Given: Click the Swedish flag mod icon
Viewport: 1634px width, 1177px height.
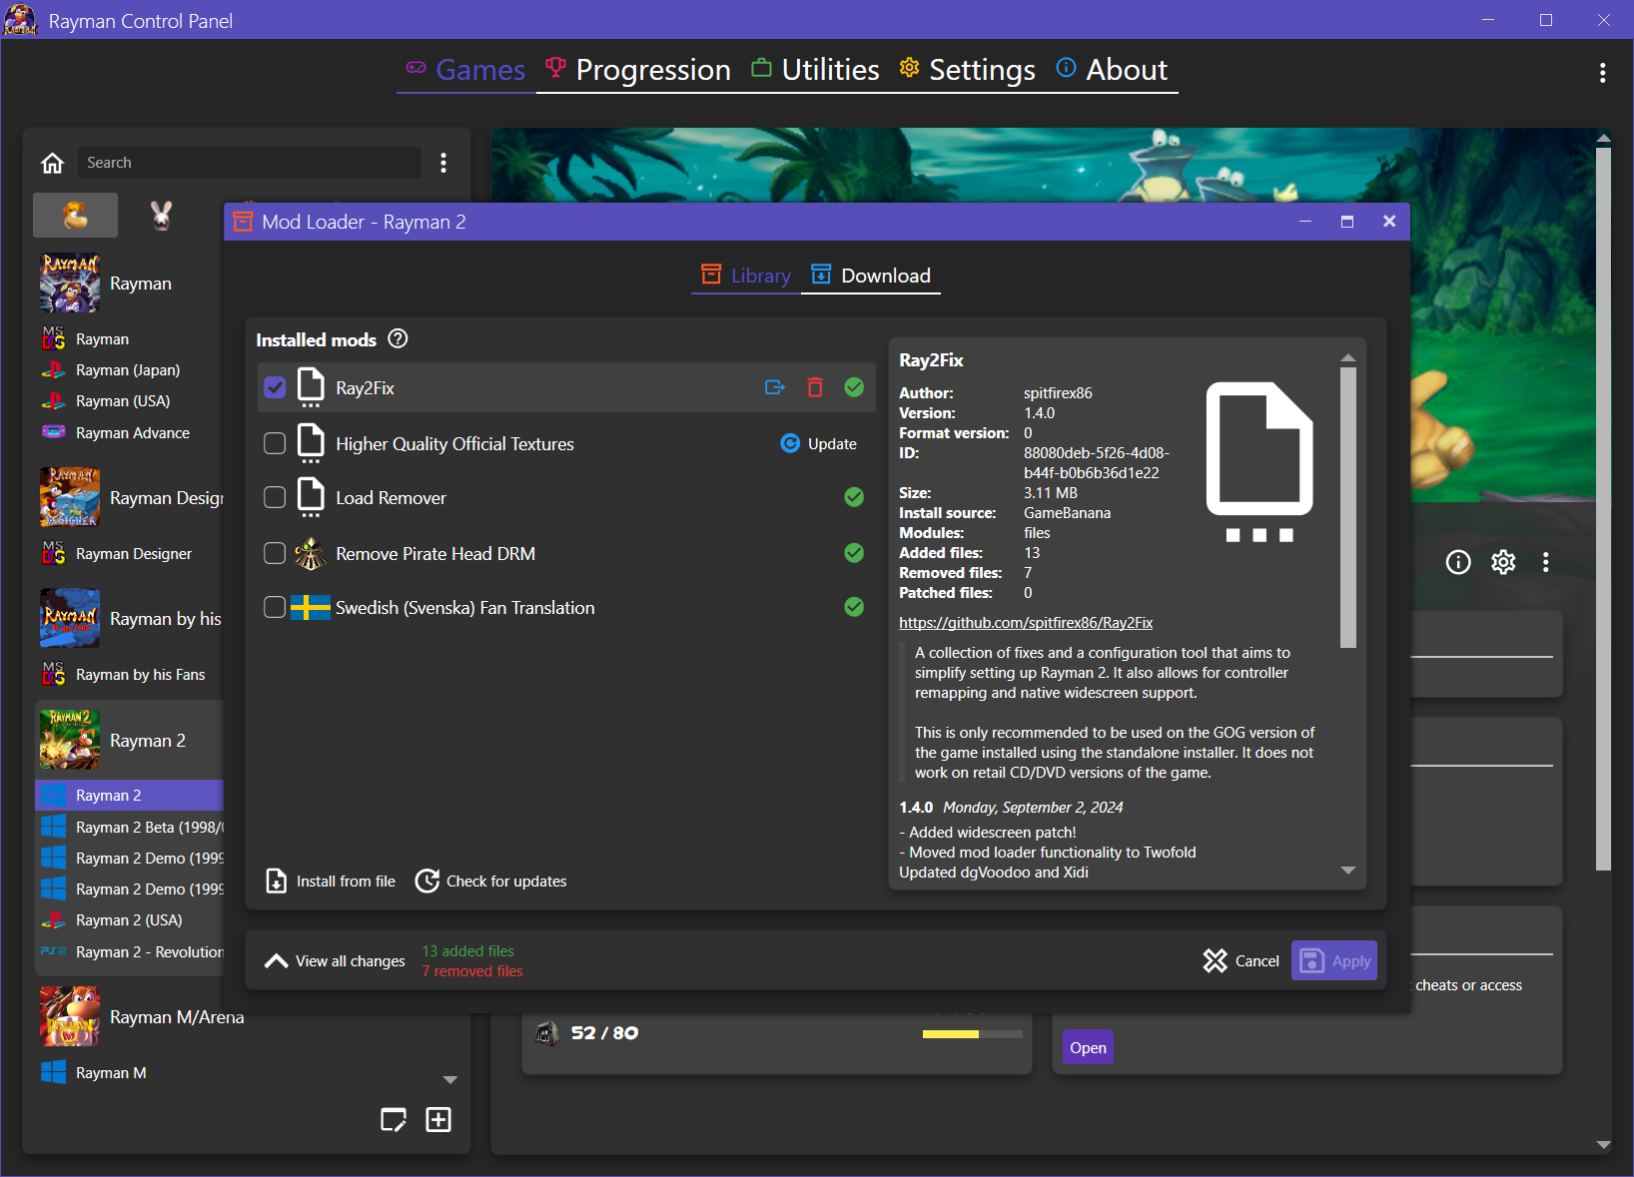Looking at the screenshot, I should (311, 607).
